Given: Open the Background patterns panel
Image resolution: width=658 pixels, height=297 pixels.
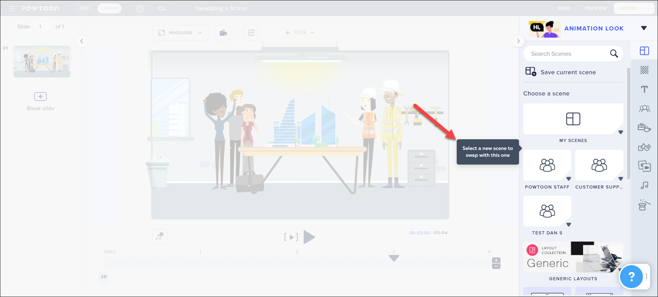Looking at the screenshot, I should [644, 70].
